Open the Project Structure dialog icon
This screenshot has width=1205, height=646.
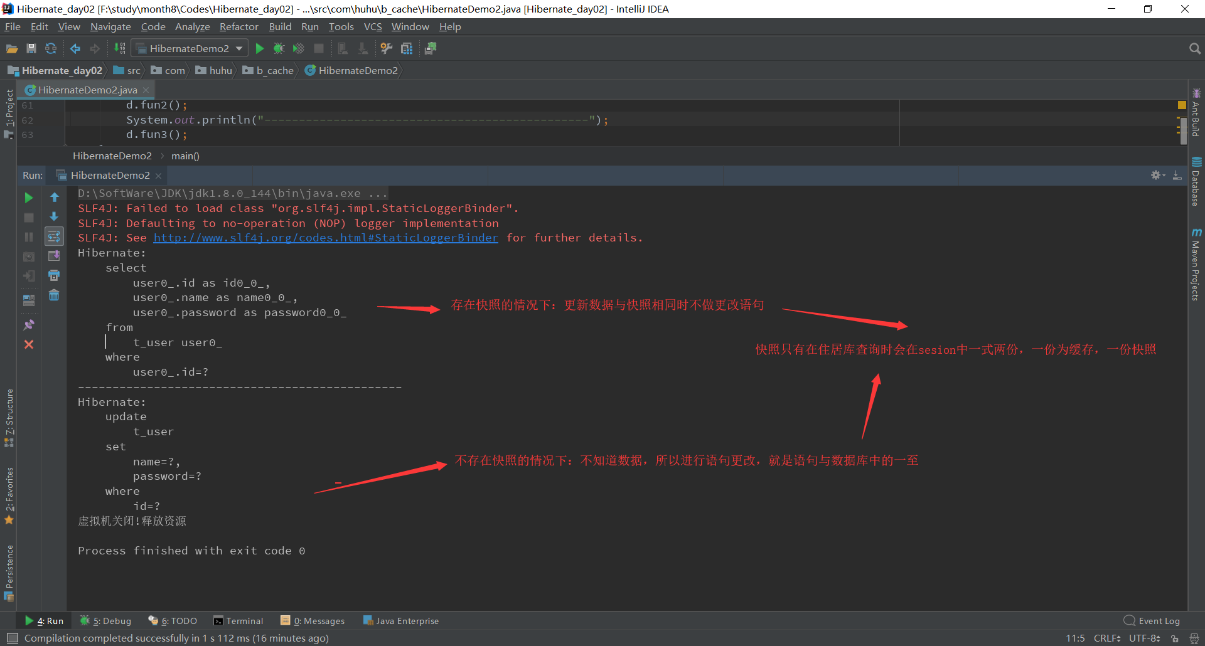(407, 48)
